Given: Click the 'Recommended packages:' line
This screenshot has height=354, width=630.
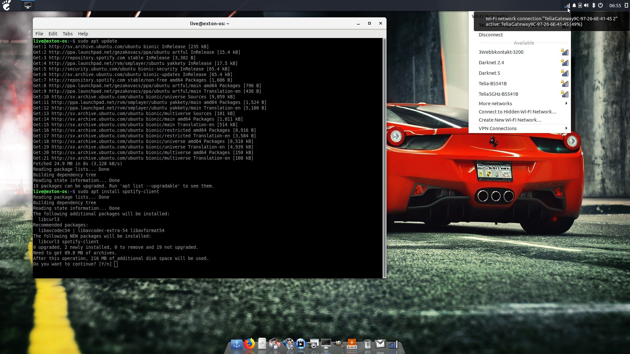Looking at the screenshot, I should [61, 225].
